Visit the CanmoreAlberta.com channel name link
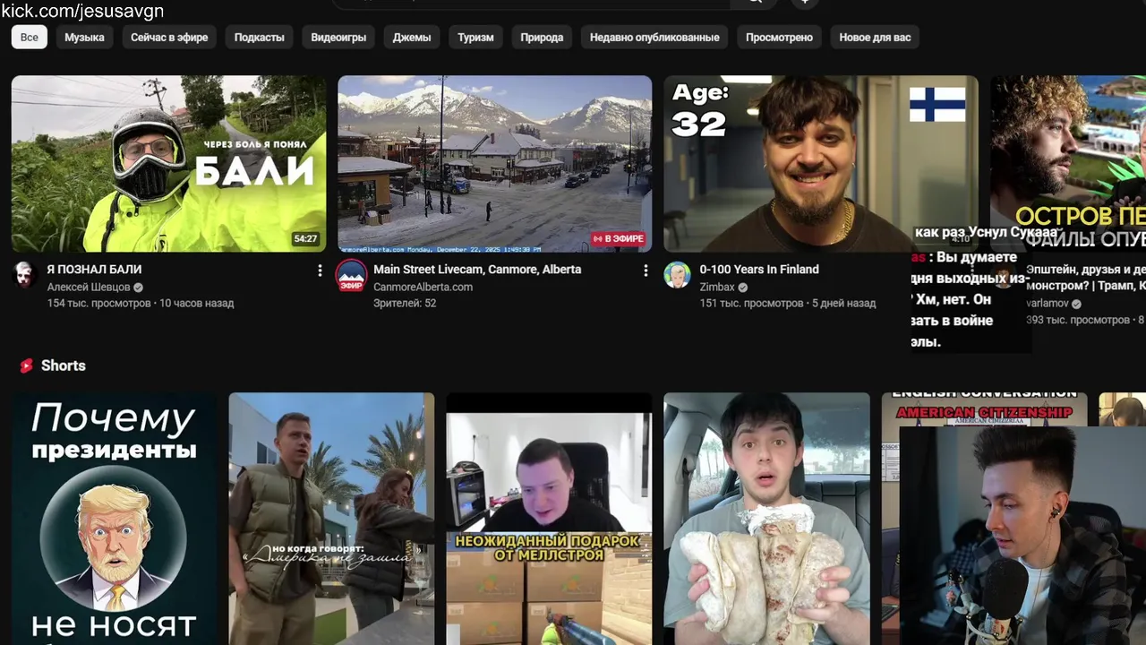This screenshot has width=1146, height=645. coord(423,288)
